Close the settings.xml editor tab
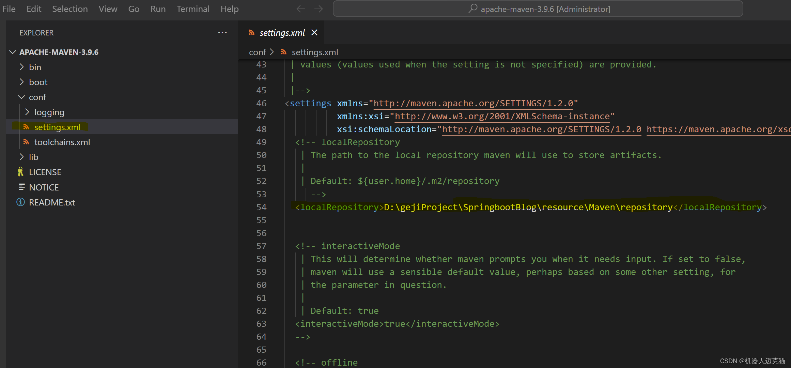Viewport: 791px width, 368px height. pyautogui.click(x=314, y=32)
